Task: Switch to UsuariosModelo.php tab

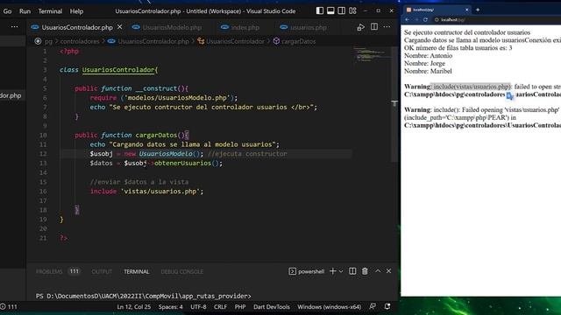Action: tap(167, 27)
